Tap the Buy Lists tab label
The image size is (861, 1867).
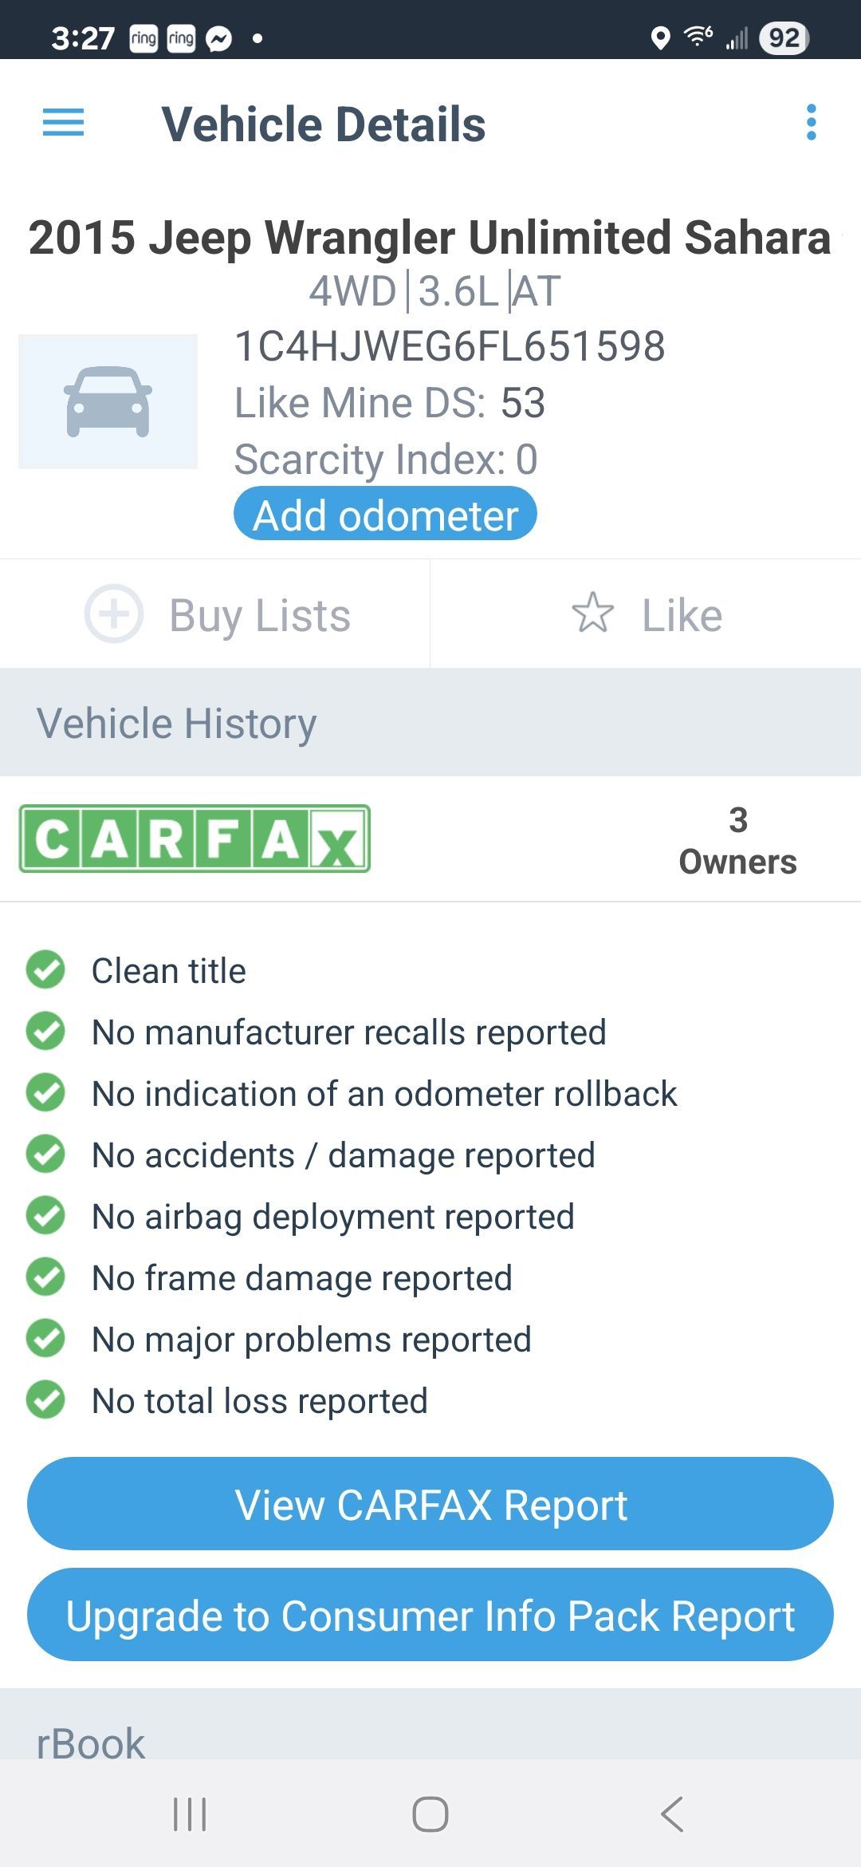pyautogui.click(x=260, y=615)
